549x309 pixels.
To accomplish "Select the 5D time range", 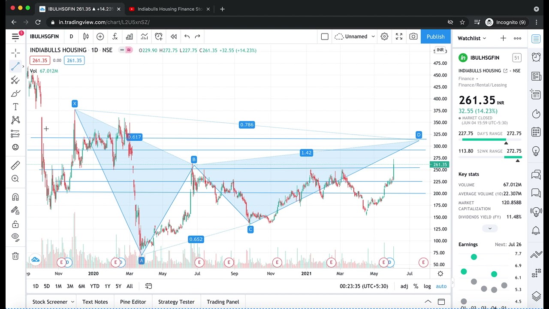I will [x=47, y=286].
